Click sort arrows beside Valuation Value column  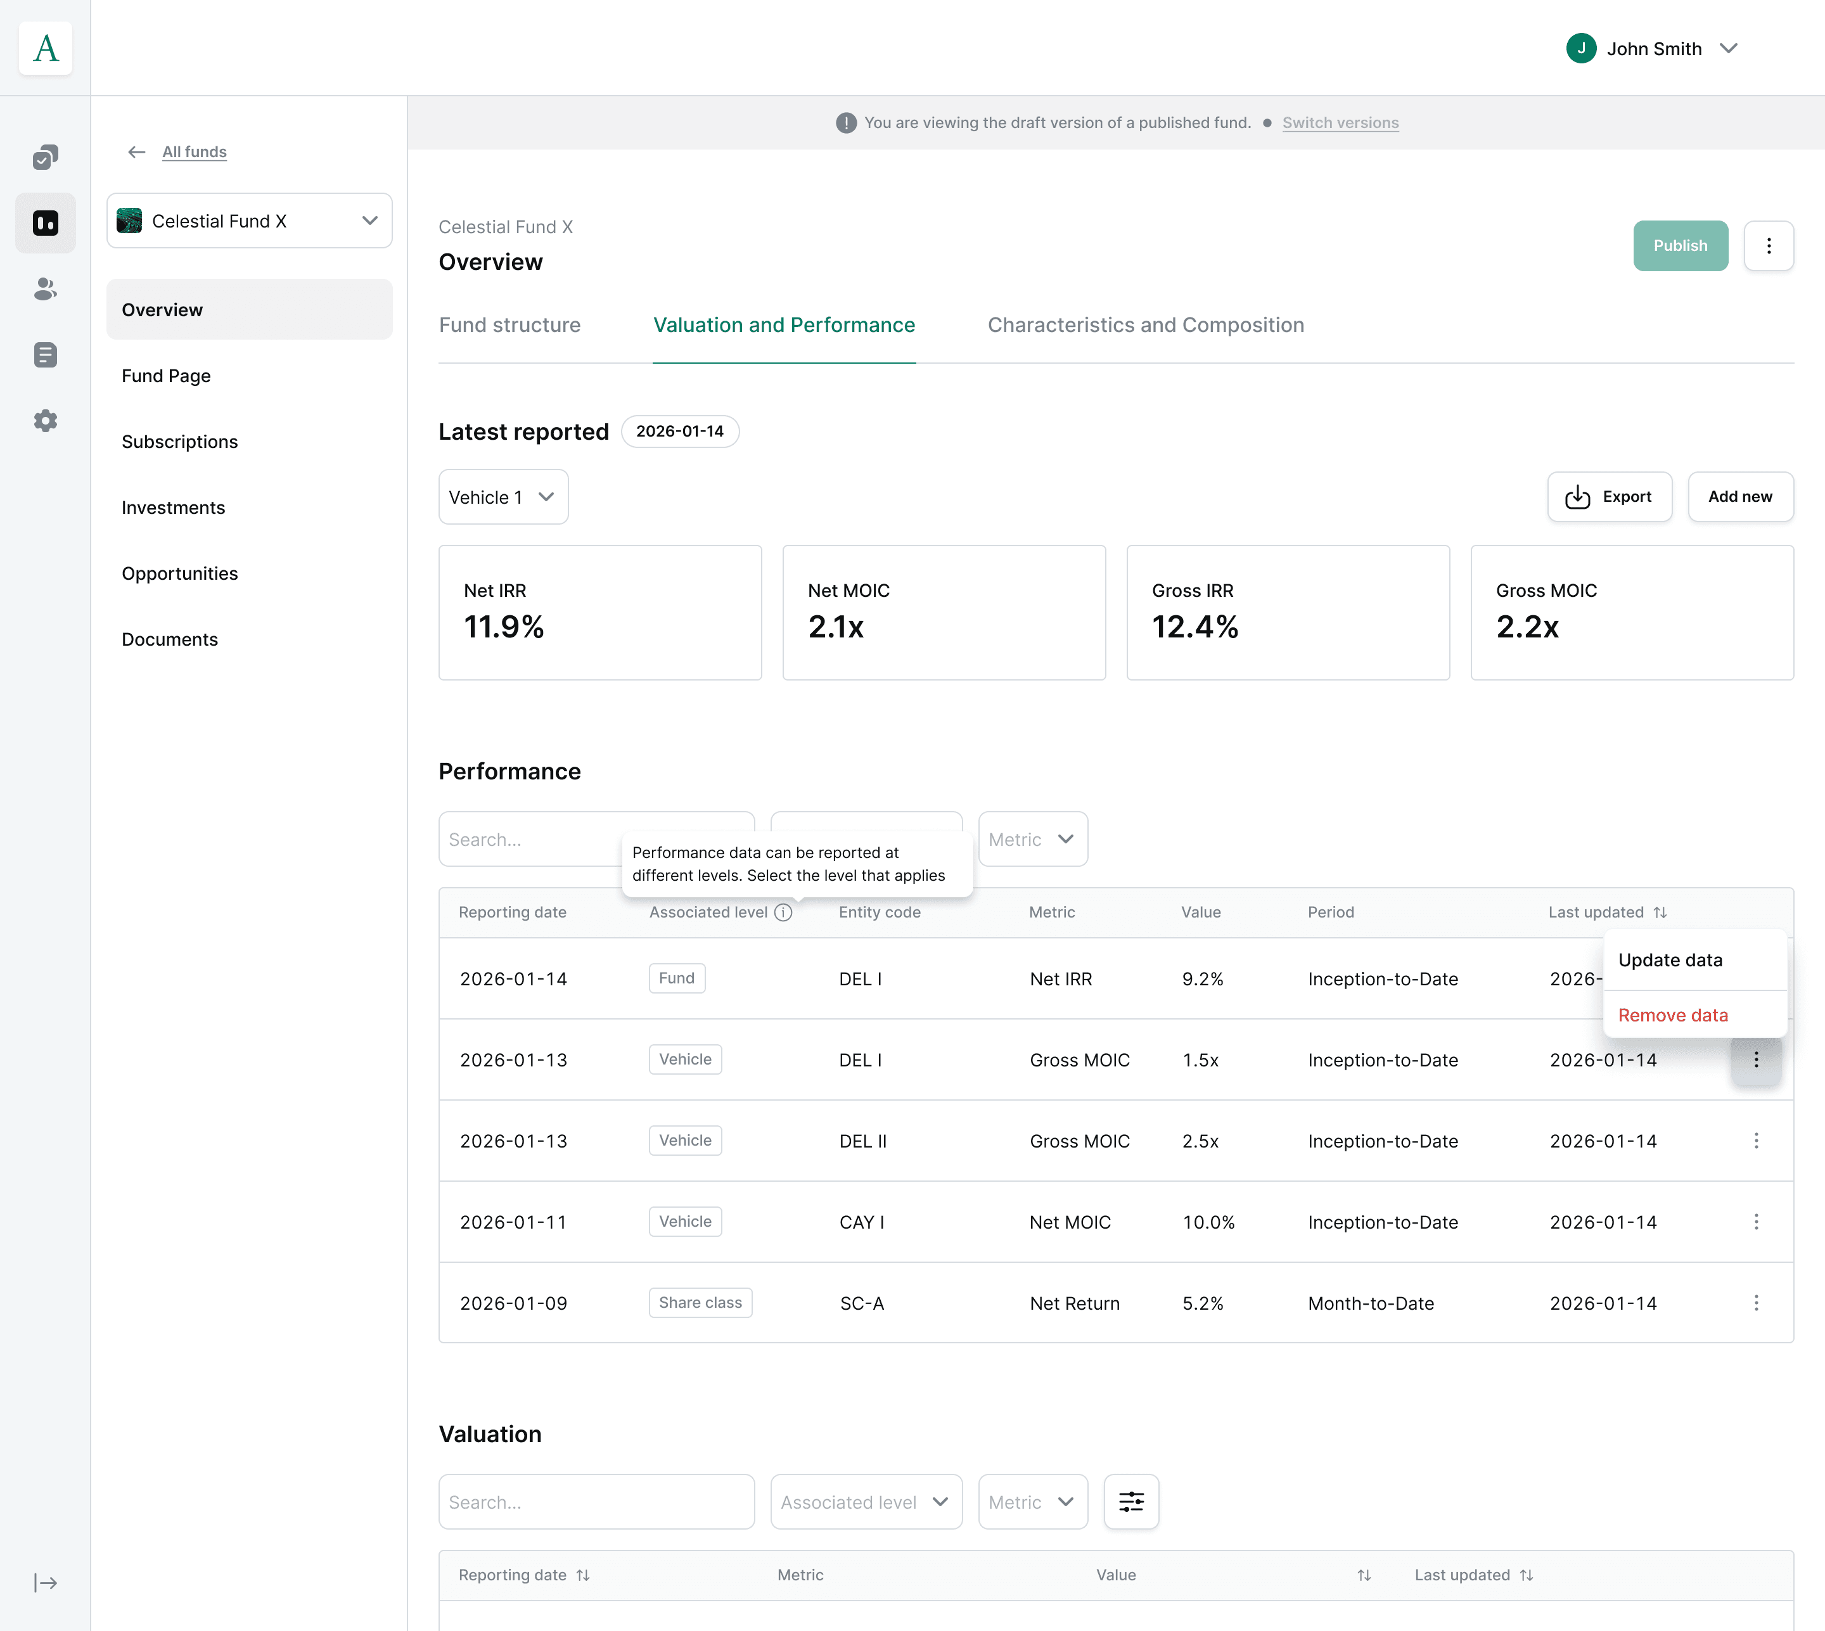point(1364,1575)
